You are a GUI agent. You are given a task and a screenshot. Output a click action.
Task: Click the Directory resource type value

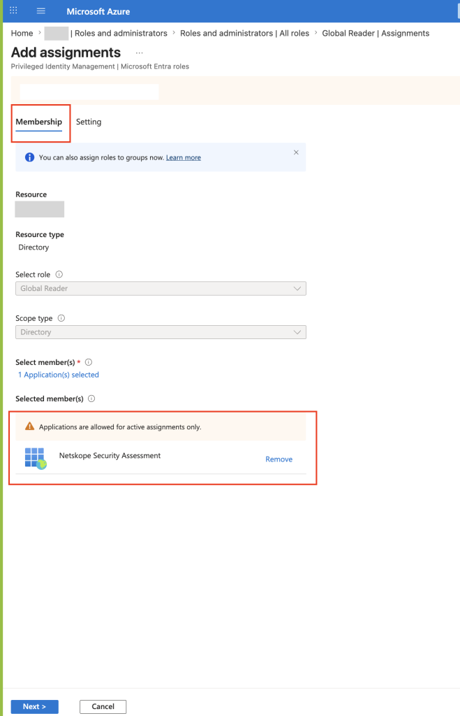(x=34, y=248)
